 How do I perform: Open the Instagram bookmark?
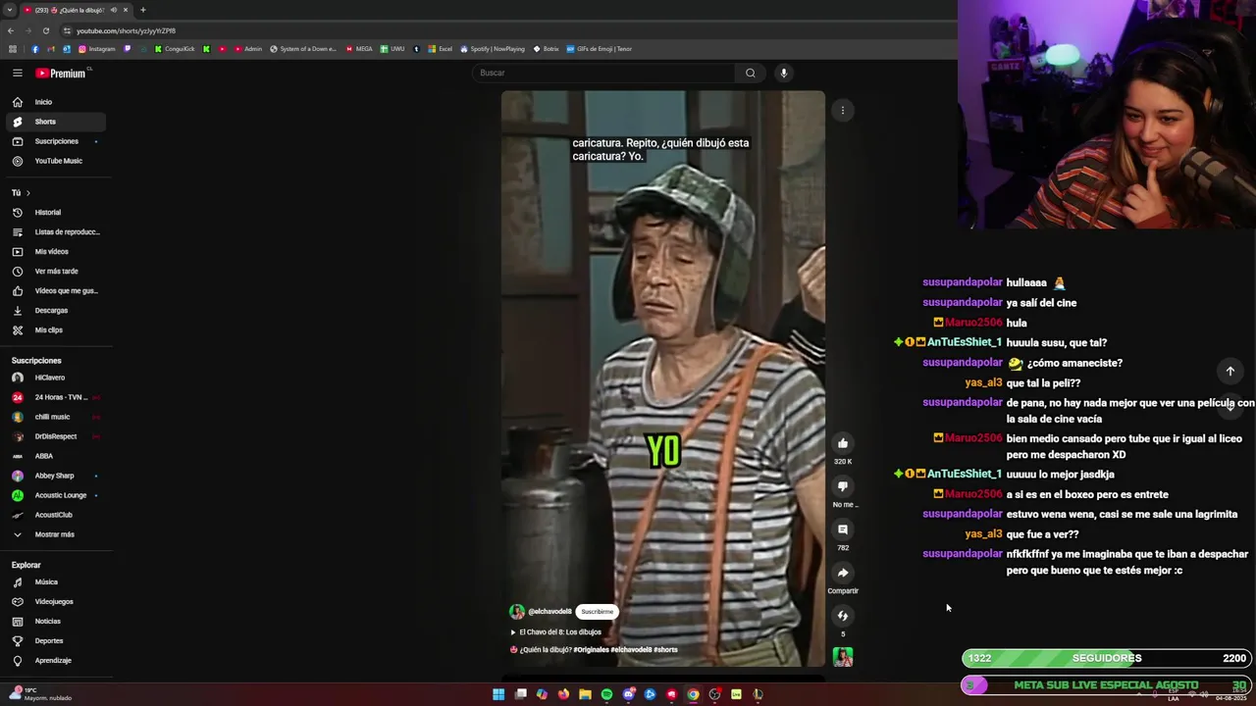point(97,49)
